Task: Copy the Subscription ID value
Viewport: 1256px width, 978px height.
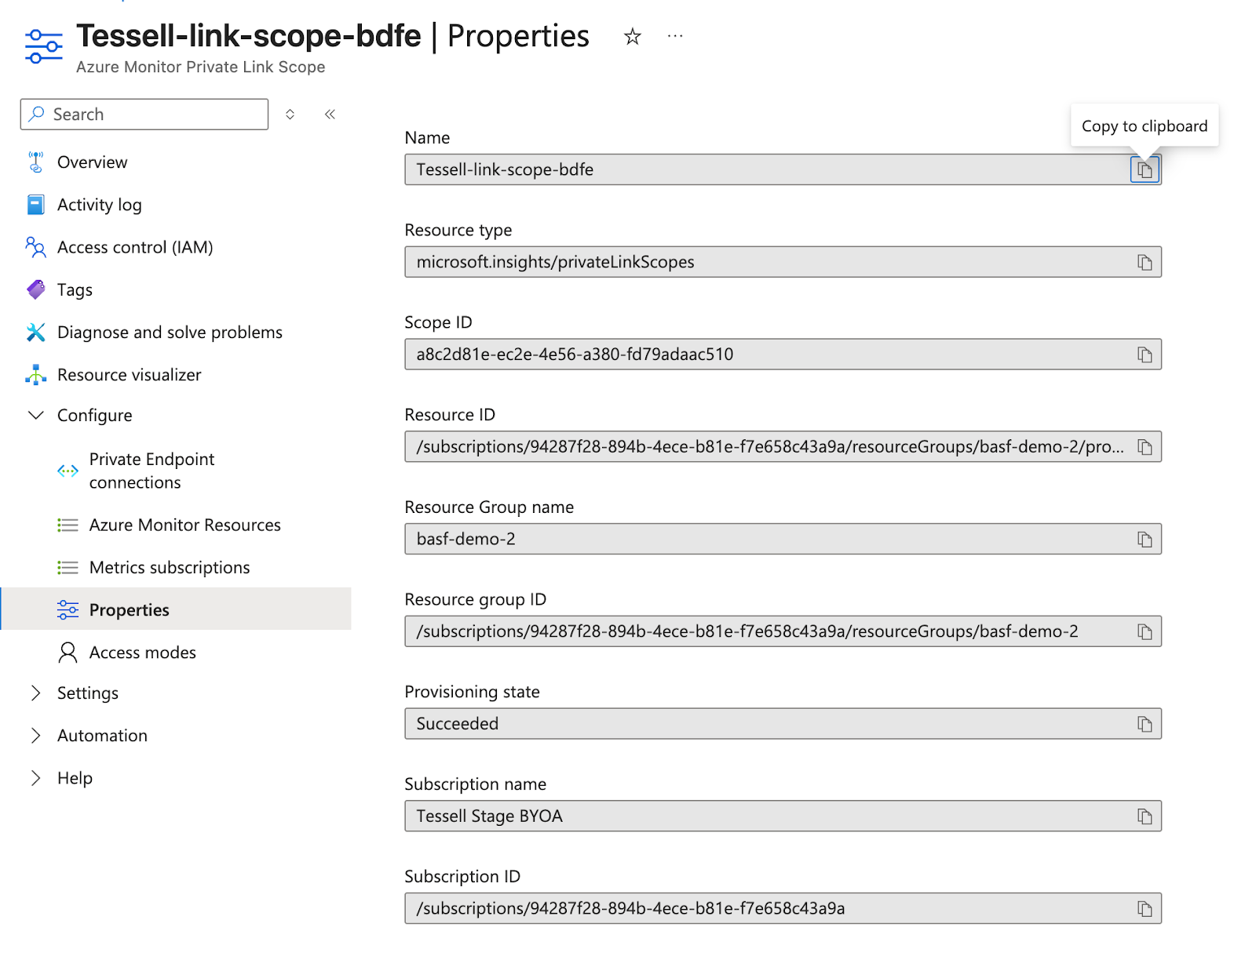Action: (x=1145, y=909)
